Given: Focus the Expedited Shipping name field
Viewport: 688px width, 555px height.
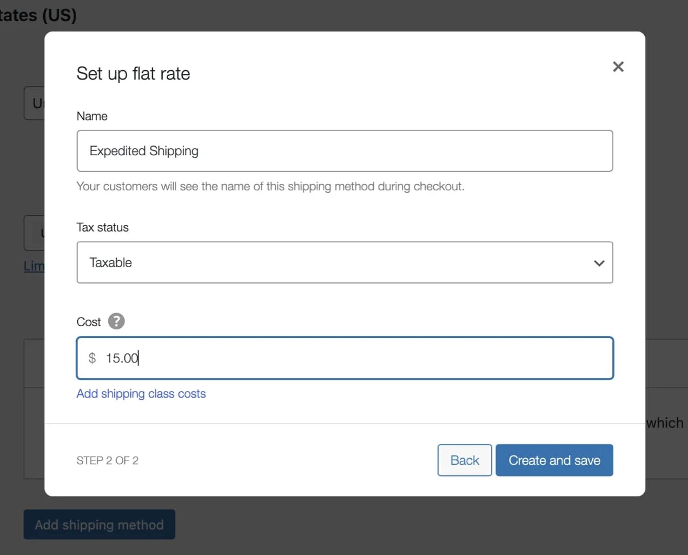Looking at the screenshot, I should point(345,151).
